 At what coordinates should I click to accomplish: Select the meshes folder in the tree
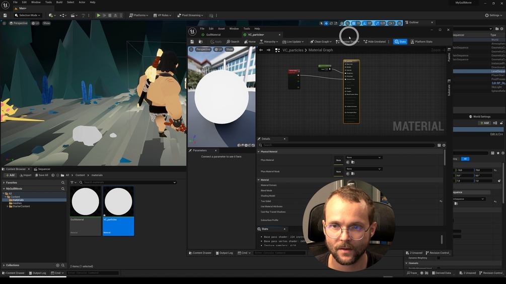(x=17, y=203)
